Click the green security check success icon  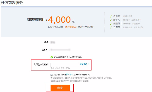(52, 57)
